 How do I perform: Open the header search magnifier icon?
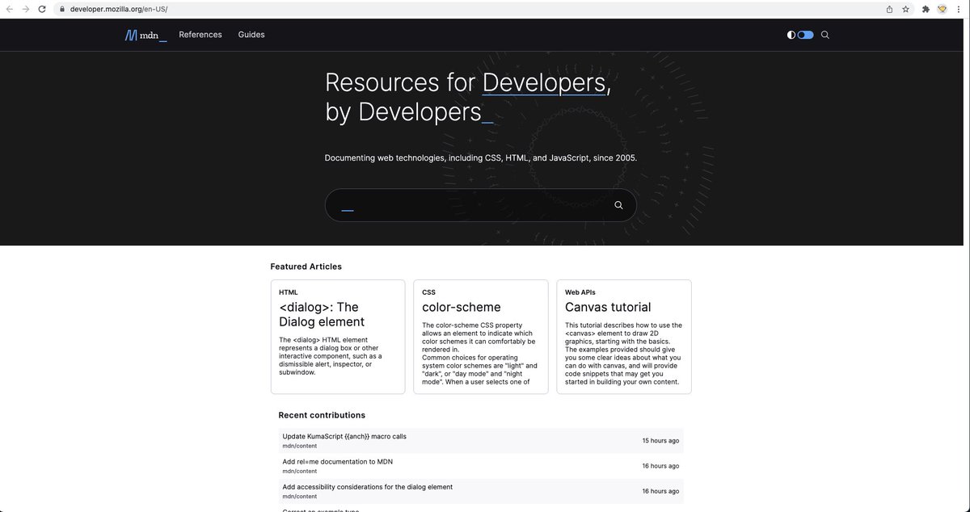(x=825, y=35)
